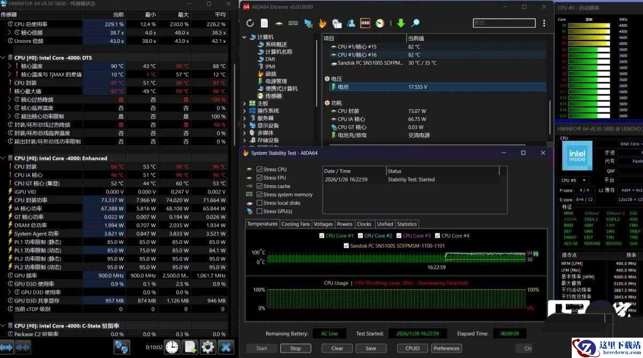Open HWiNFO sensor settings gear icon

pos(208,347)
